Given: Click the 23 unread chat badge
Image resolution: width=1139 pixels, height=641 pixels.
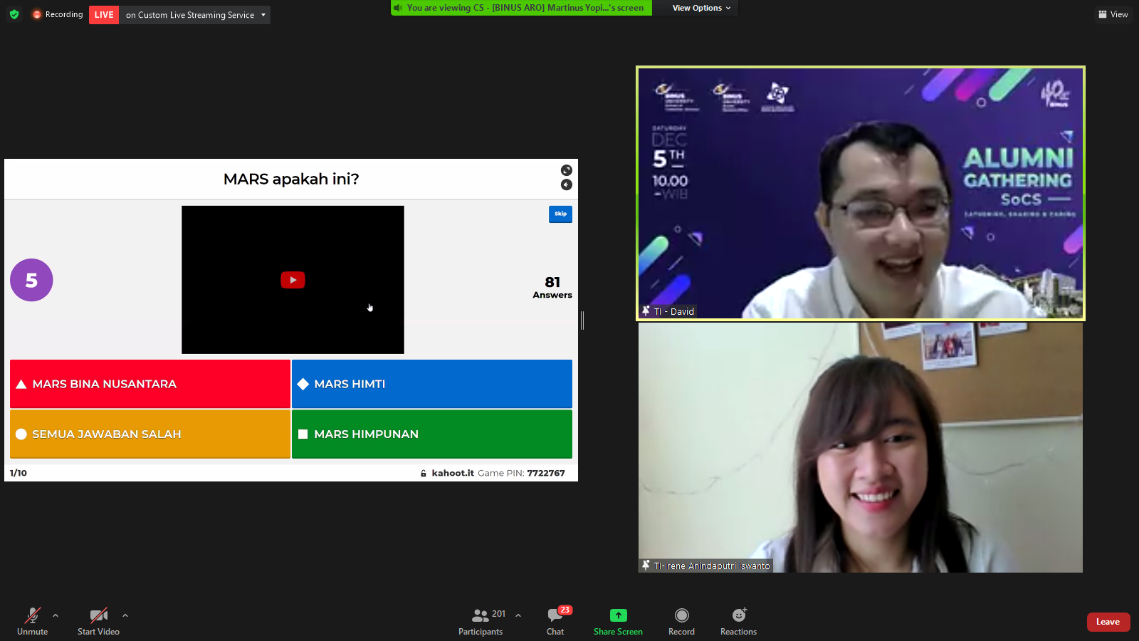Looking at the screenshot, I should (x=565, y=610).
